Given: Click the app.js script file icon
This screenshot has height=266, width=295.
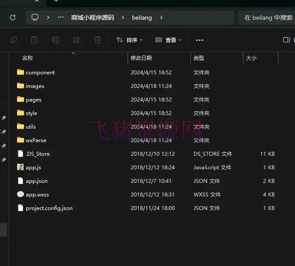Looking at the screenshot, I should point(20,167).
